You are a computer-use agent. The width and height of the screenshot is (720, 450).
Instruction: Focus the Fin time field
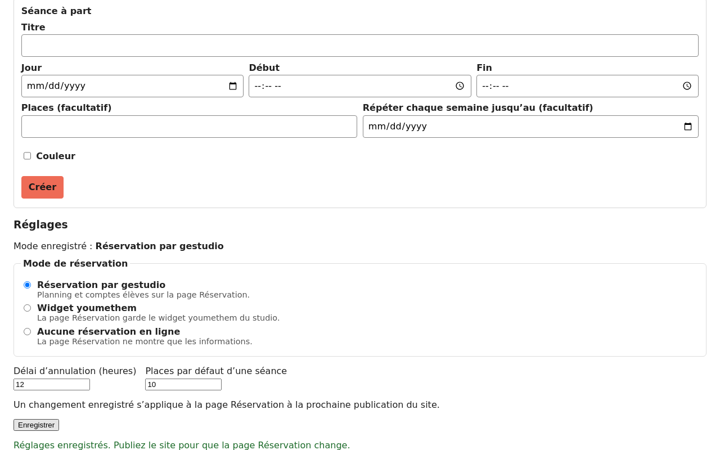point(587,86)
